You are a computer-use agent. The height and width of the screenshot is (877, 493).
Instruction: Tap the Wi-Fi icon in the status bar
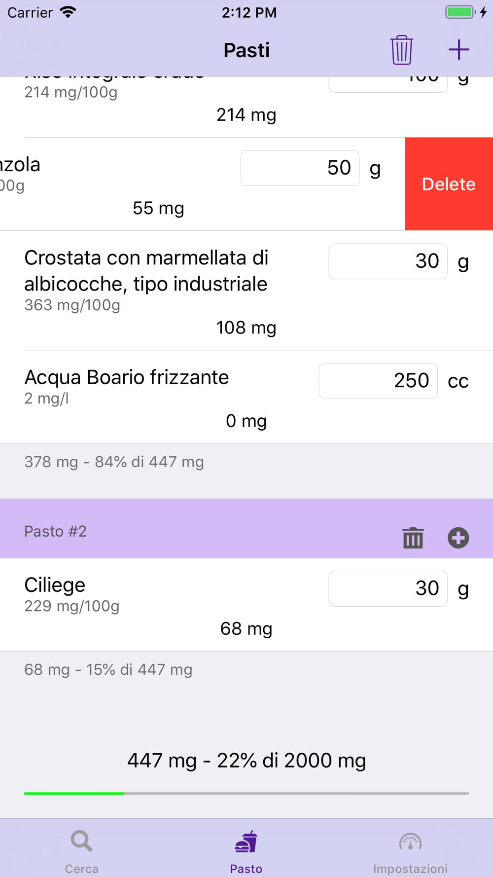(68, 12)
